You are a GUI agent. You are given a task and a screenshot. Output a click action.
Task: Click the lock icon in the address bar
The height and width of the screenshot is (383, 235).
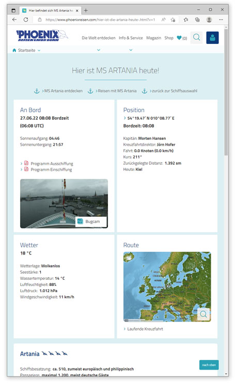(40, 20)
